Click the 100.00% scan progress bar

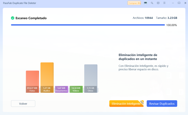[88, 25]
